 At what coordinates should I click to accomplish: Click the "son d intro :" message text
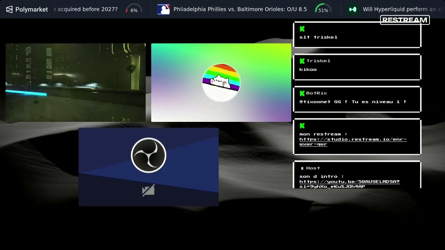[x=322, y=176]
